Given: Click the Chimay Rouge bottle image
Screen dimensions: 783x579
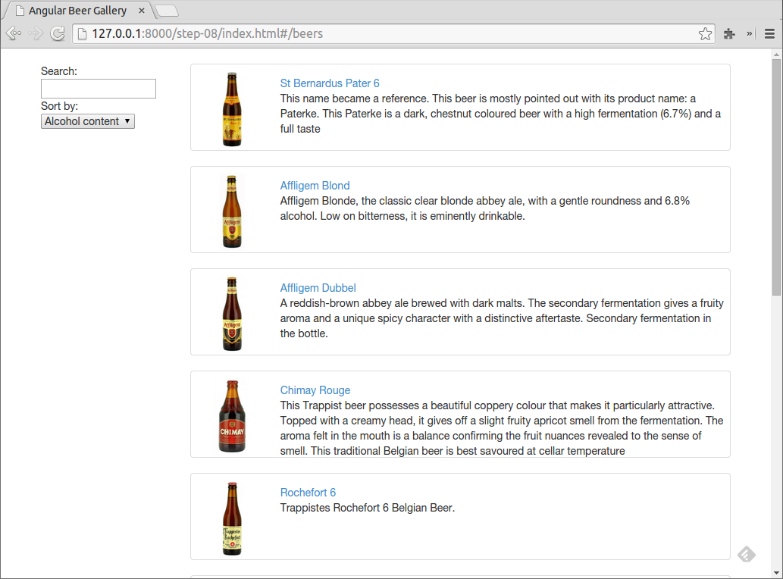Looking at the screenshot, I should (x=232, y=416).
